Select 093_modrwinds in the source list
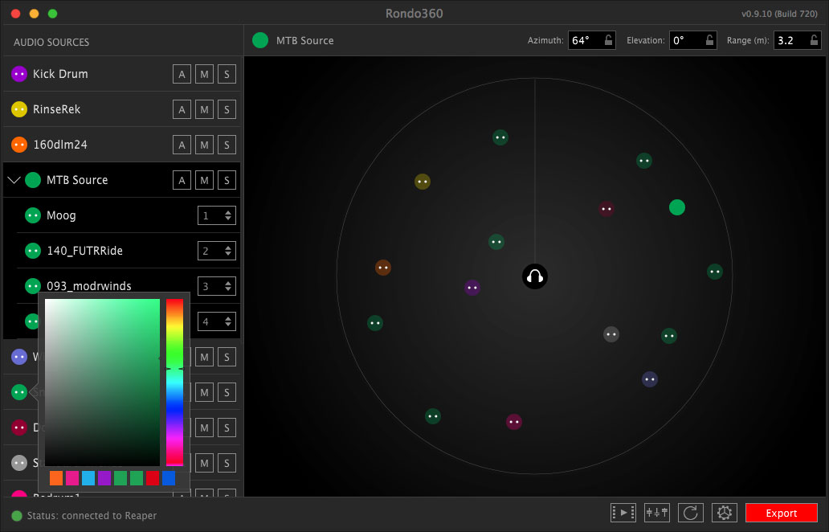 click(88, 286)
